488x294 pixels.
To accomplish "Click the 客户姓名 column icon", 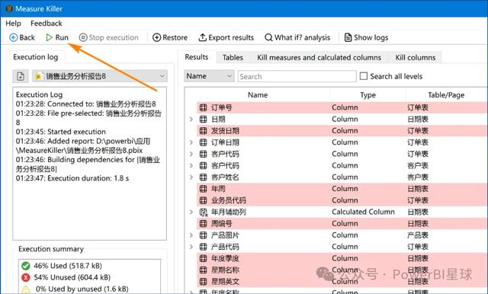I will [x=204, y=177].
